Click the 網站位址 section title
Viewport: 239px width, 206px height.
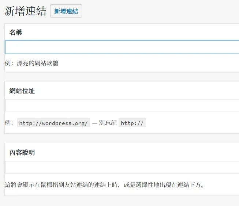(22, 91)
